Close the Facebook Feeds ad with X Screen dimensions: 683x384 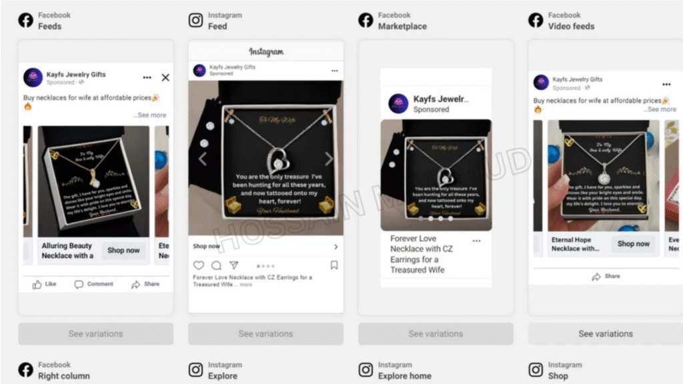[165, 77]
